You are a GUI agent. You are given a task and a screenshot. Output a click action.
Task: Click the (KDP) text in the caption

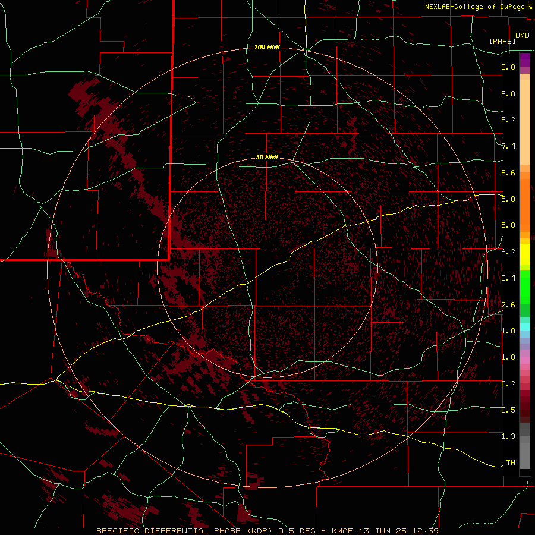coord(261,531)
